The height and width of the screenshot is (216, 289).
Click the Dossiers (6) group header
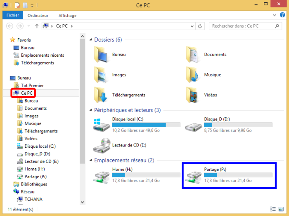pos(108,39)
